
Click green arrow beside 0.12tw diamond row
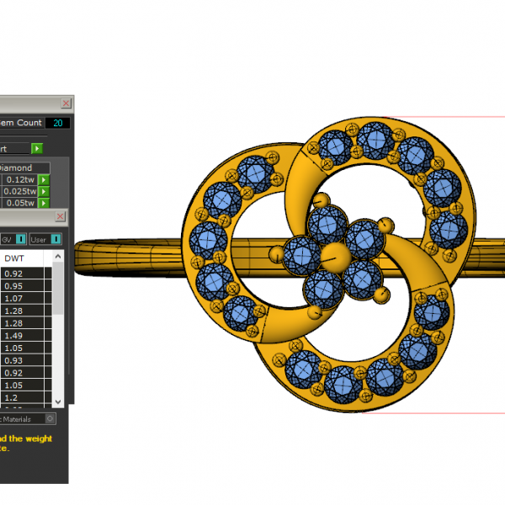(44, 180)
